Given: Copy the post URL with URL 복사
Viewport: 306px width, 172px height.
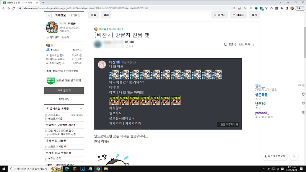Looking at the screenshot, I should (x=244, y=44).
